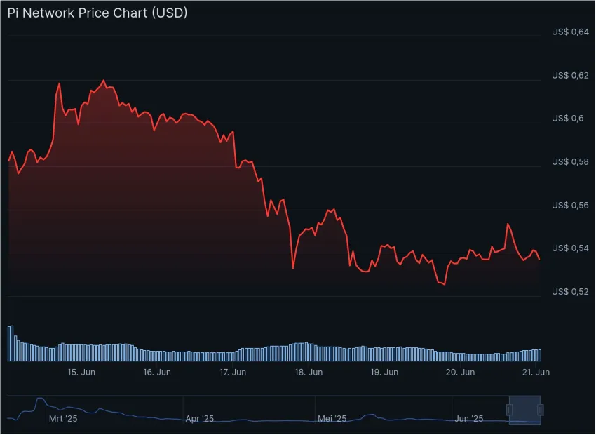596x435 pixels.
Task: Click the Mrt '25 navigator label
Action: (x=64, y=418)
